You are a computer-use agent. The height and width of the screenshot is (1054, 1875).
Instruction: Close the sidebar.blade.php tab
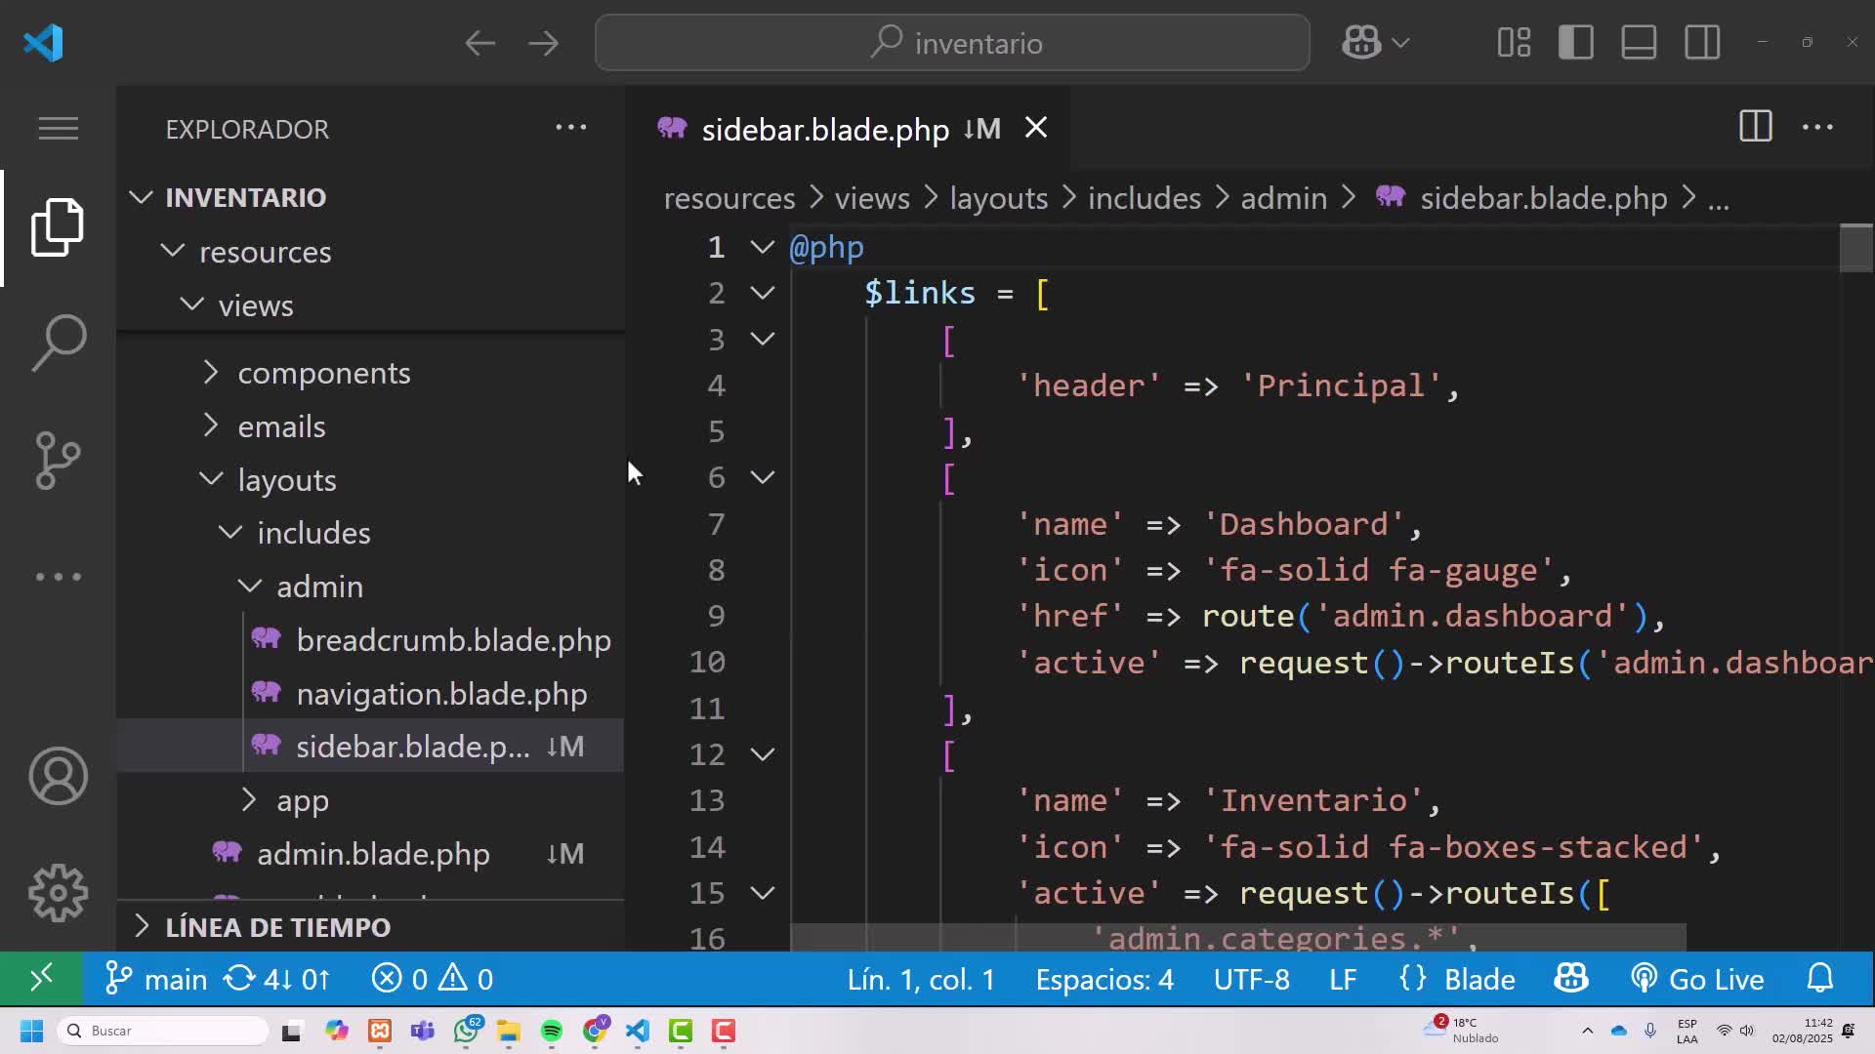coord(1036,128)
